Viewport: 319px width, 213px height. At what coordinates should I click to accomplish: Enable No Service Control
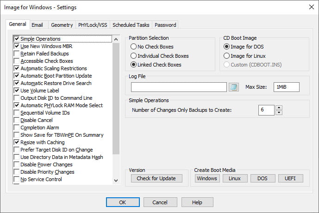click(x=17, y=179)
